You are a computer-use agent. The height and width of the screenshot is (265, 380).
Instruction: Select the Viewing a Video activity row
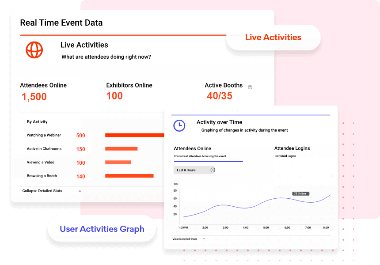click(x=118, y=163)
